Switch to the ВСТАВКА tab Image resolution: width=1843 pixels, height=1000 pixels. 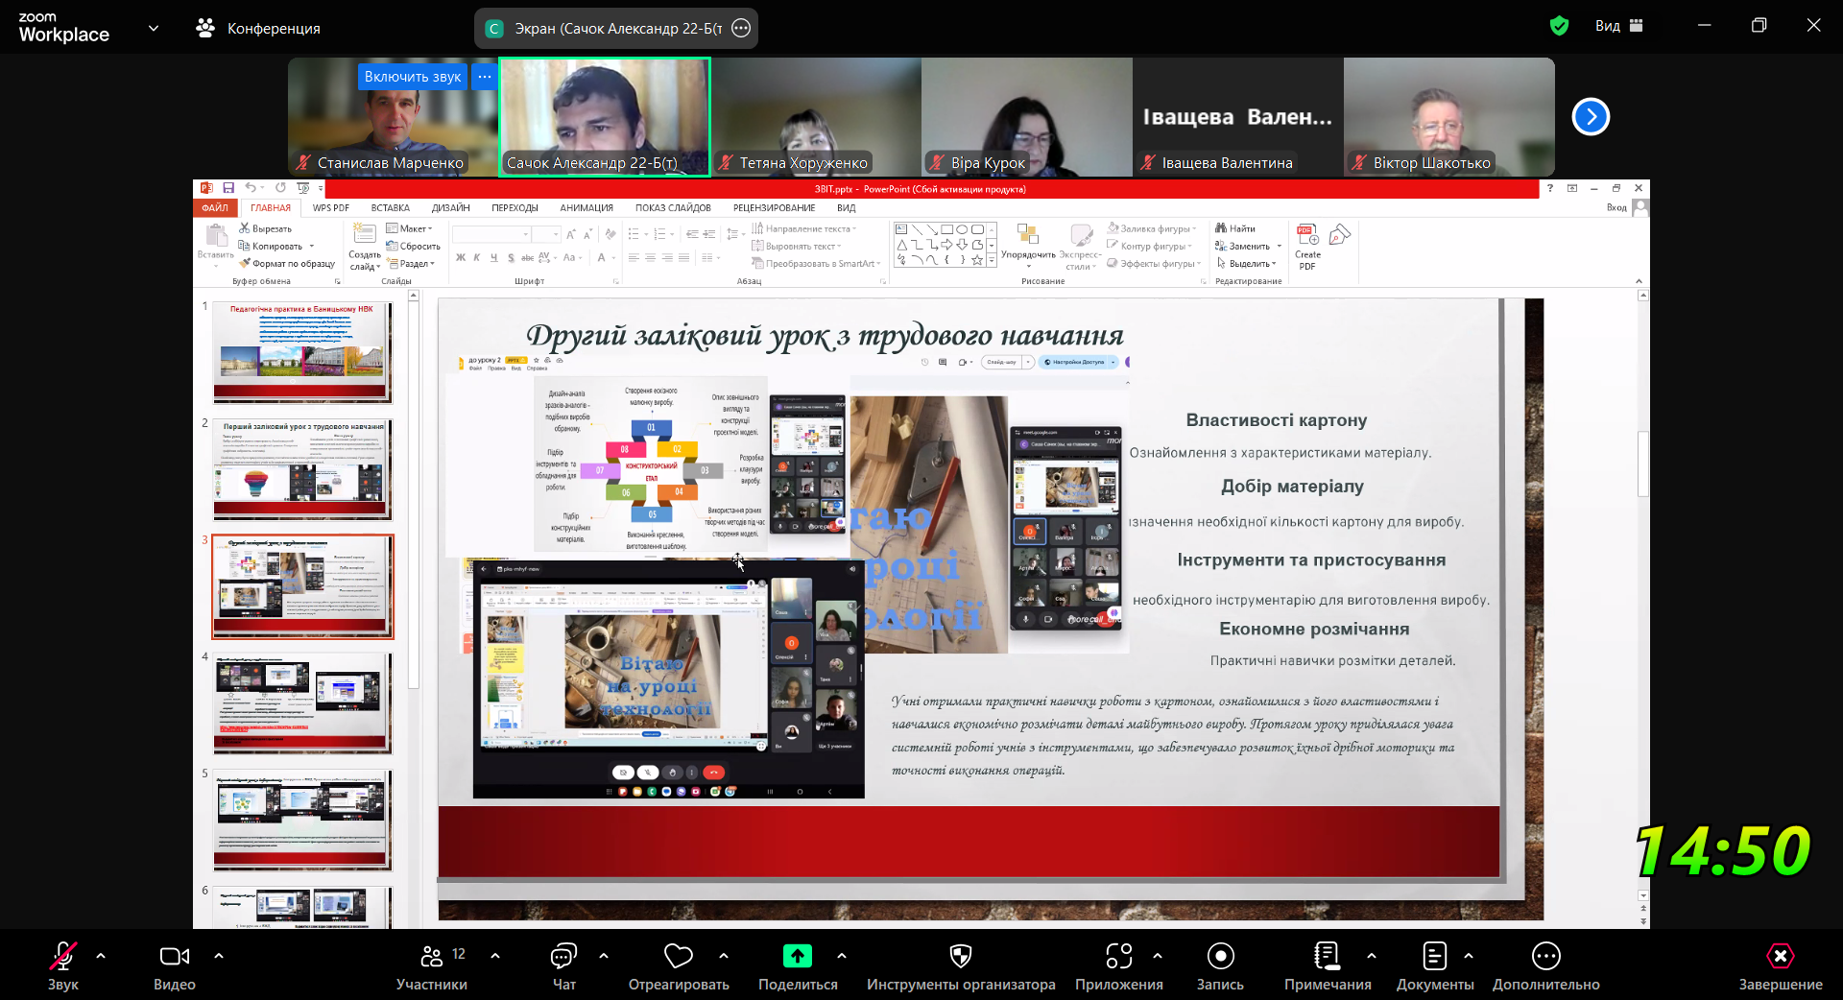coord(391,207)
